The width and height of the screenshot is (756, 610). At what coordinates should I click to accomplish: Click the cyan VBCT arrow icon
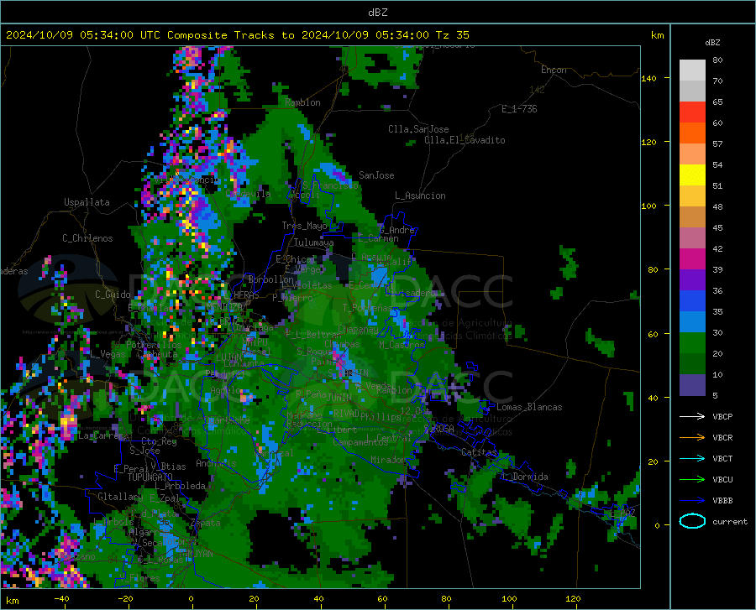pos(692,458)
